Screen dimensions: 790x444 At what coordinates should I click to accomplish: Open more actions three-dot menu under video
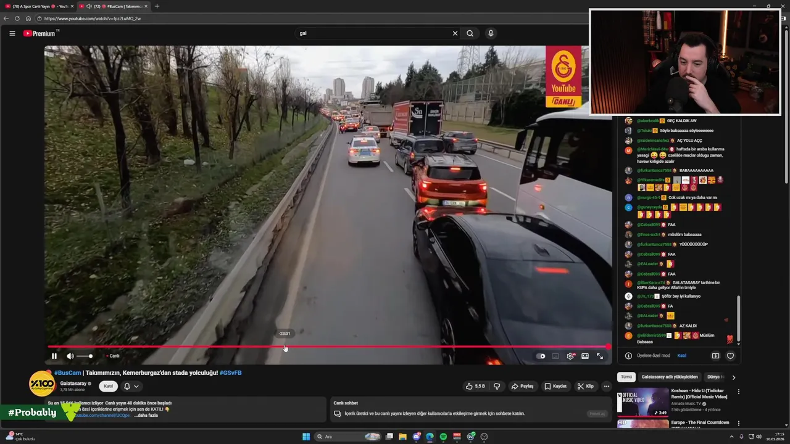(x=607, y=386)
